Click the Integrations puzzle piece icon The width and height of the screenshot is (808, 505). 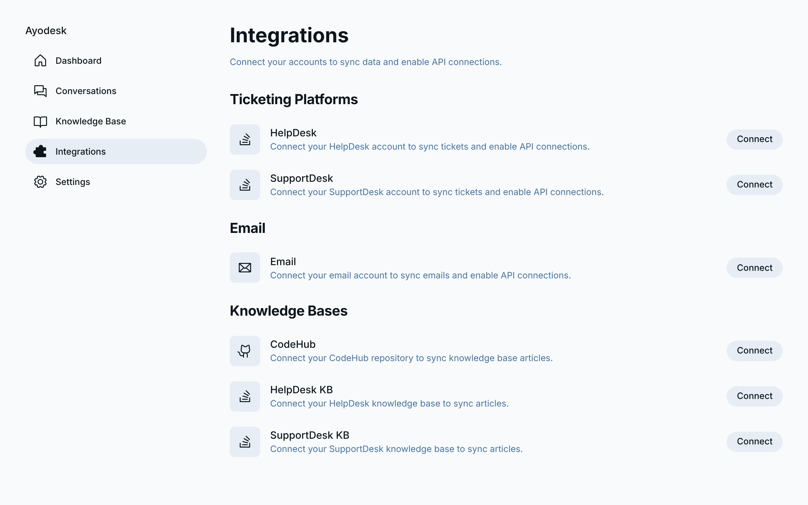[40, 151]
